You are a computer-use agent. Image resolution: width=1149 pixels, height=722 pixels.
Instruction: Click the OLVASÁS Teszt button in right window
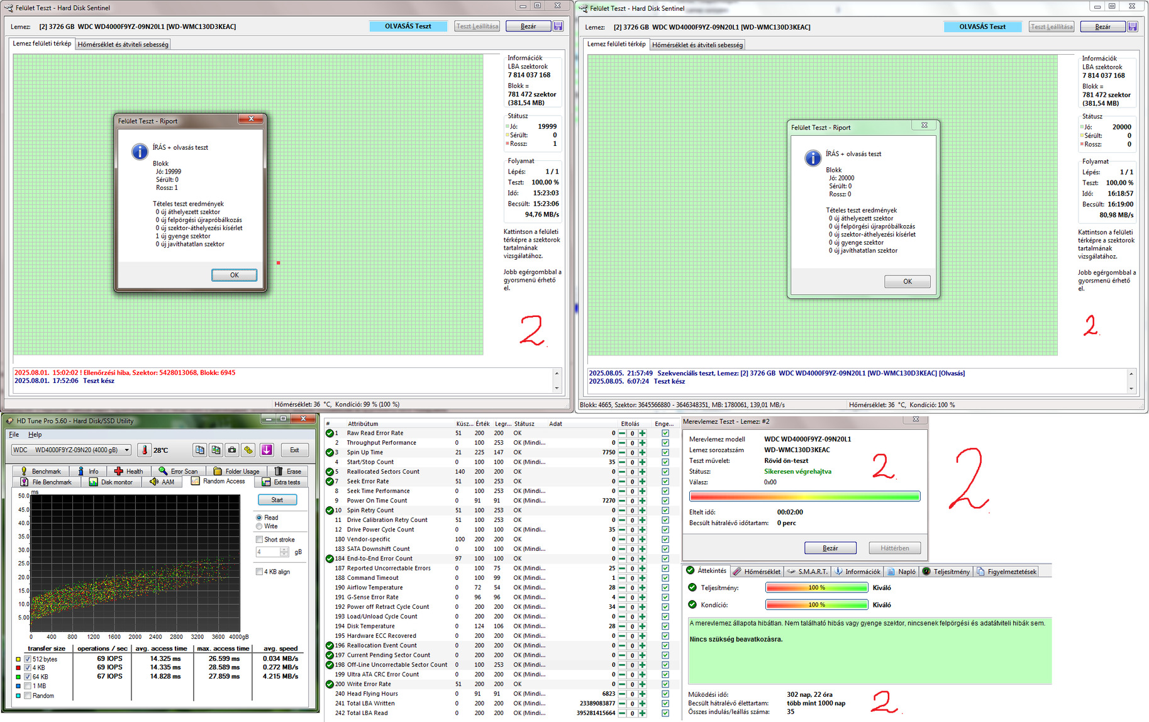click(982, 27)
